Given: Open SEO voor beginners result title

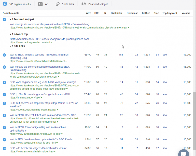Looking at the screenshot, I should pyautogui.click(x=44, y=82).
